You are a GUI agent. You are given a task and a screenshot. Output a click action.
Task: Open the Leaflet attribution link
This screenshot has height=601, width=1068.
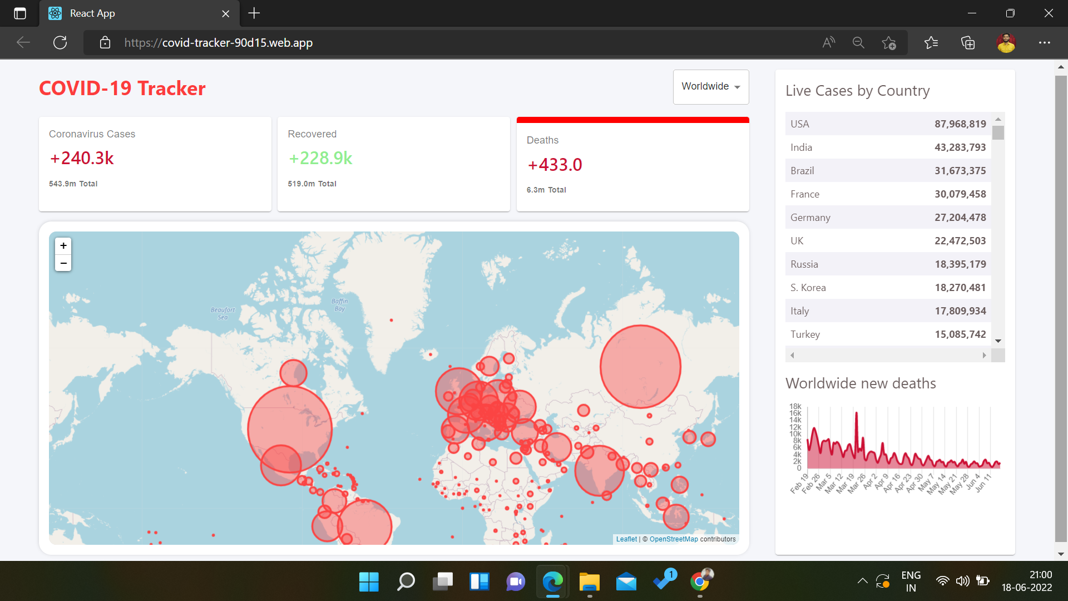click(x=626, y=539)
